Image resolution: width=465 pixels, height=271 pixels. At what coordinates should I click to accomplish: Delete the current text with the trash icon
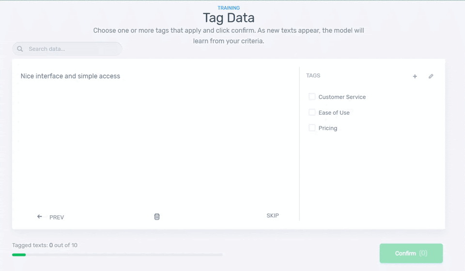point(157,217)
